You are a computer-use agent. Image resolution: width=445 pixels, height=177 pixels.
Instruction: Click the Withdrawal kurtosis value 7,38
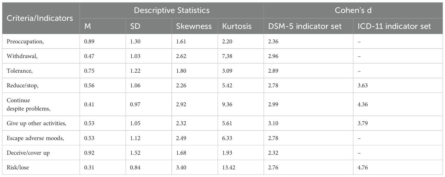coord(228,56)
